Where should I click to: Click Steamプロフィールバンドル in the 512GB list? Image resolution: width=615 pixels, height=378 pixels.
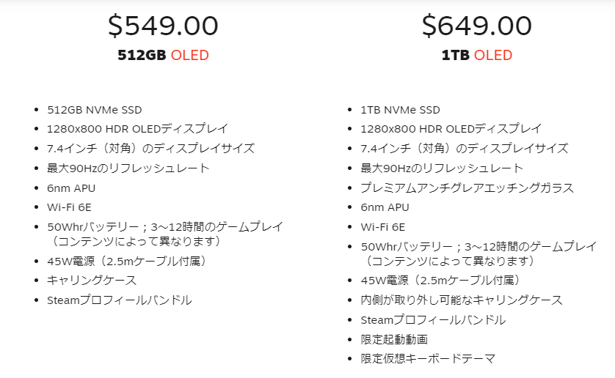click(x=120, y=300)
